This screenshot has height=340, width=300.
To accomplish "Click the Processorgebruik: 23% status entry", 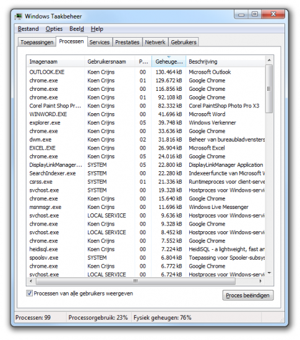I will [98, 318].
